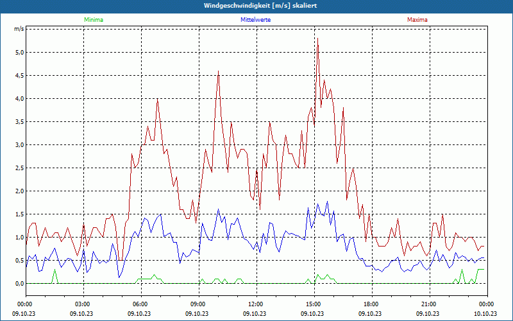Select the 18:00 time axis marker

tap(371, 304)
